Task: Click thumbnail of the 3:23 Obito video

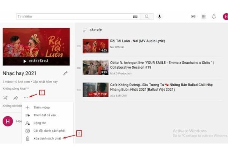Action: (x=95, y=68)
